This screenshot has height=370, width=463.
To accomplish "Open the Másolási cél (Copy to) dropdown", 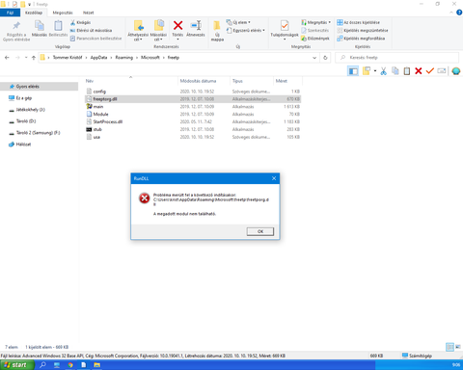I will pos(158,31).
